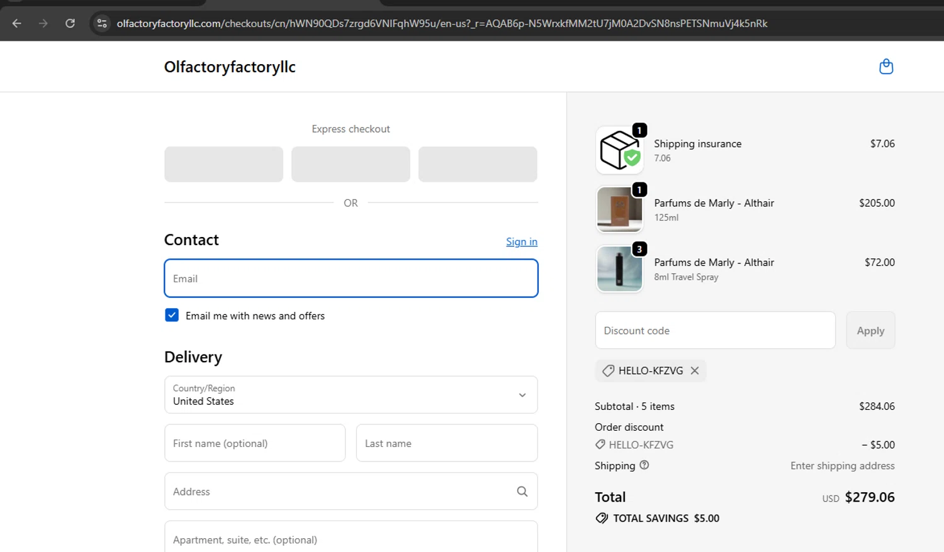Viewport: 944px width, 552px height.
Task: Click the Express checkout label
Action: tap(351, 129)
